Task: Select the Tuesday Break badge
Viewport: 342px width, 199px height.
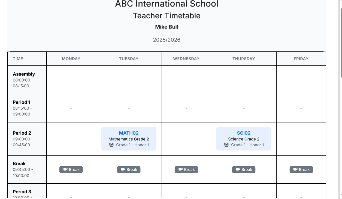Action: point(129,170)
